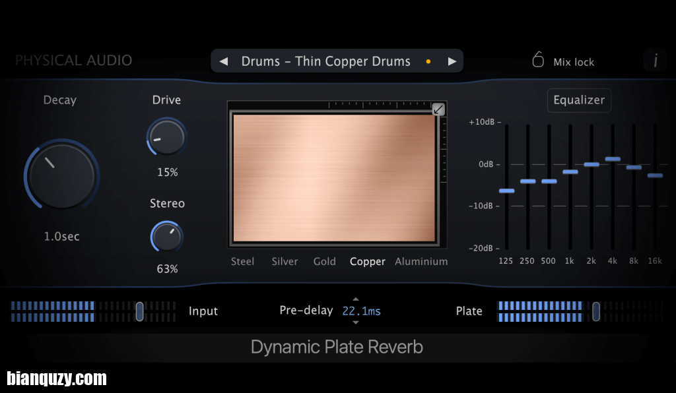Image resolution: width=676 pixels, height=393 pixels.
Task: Click the info icon in the top right
Action: point(655,60)
